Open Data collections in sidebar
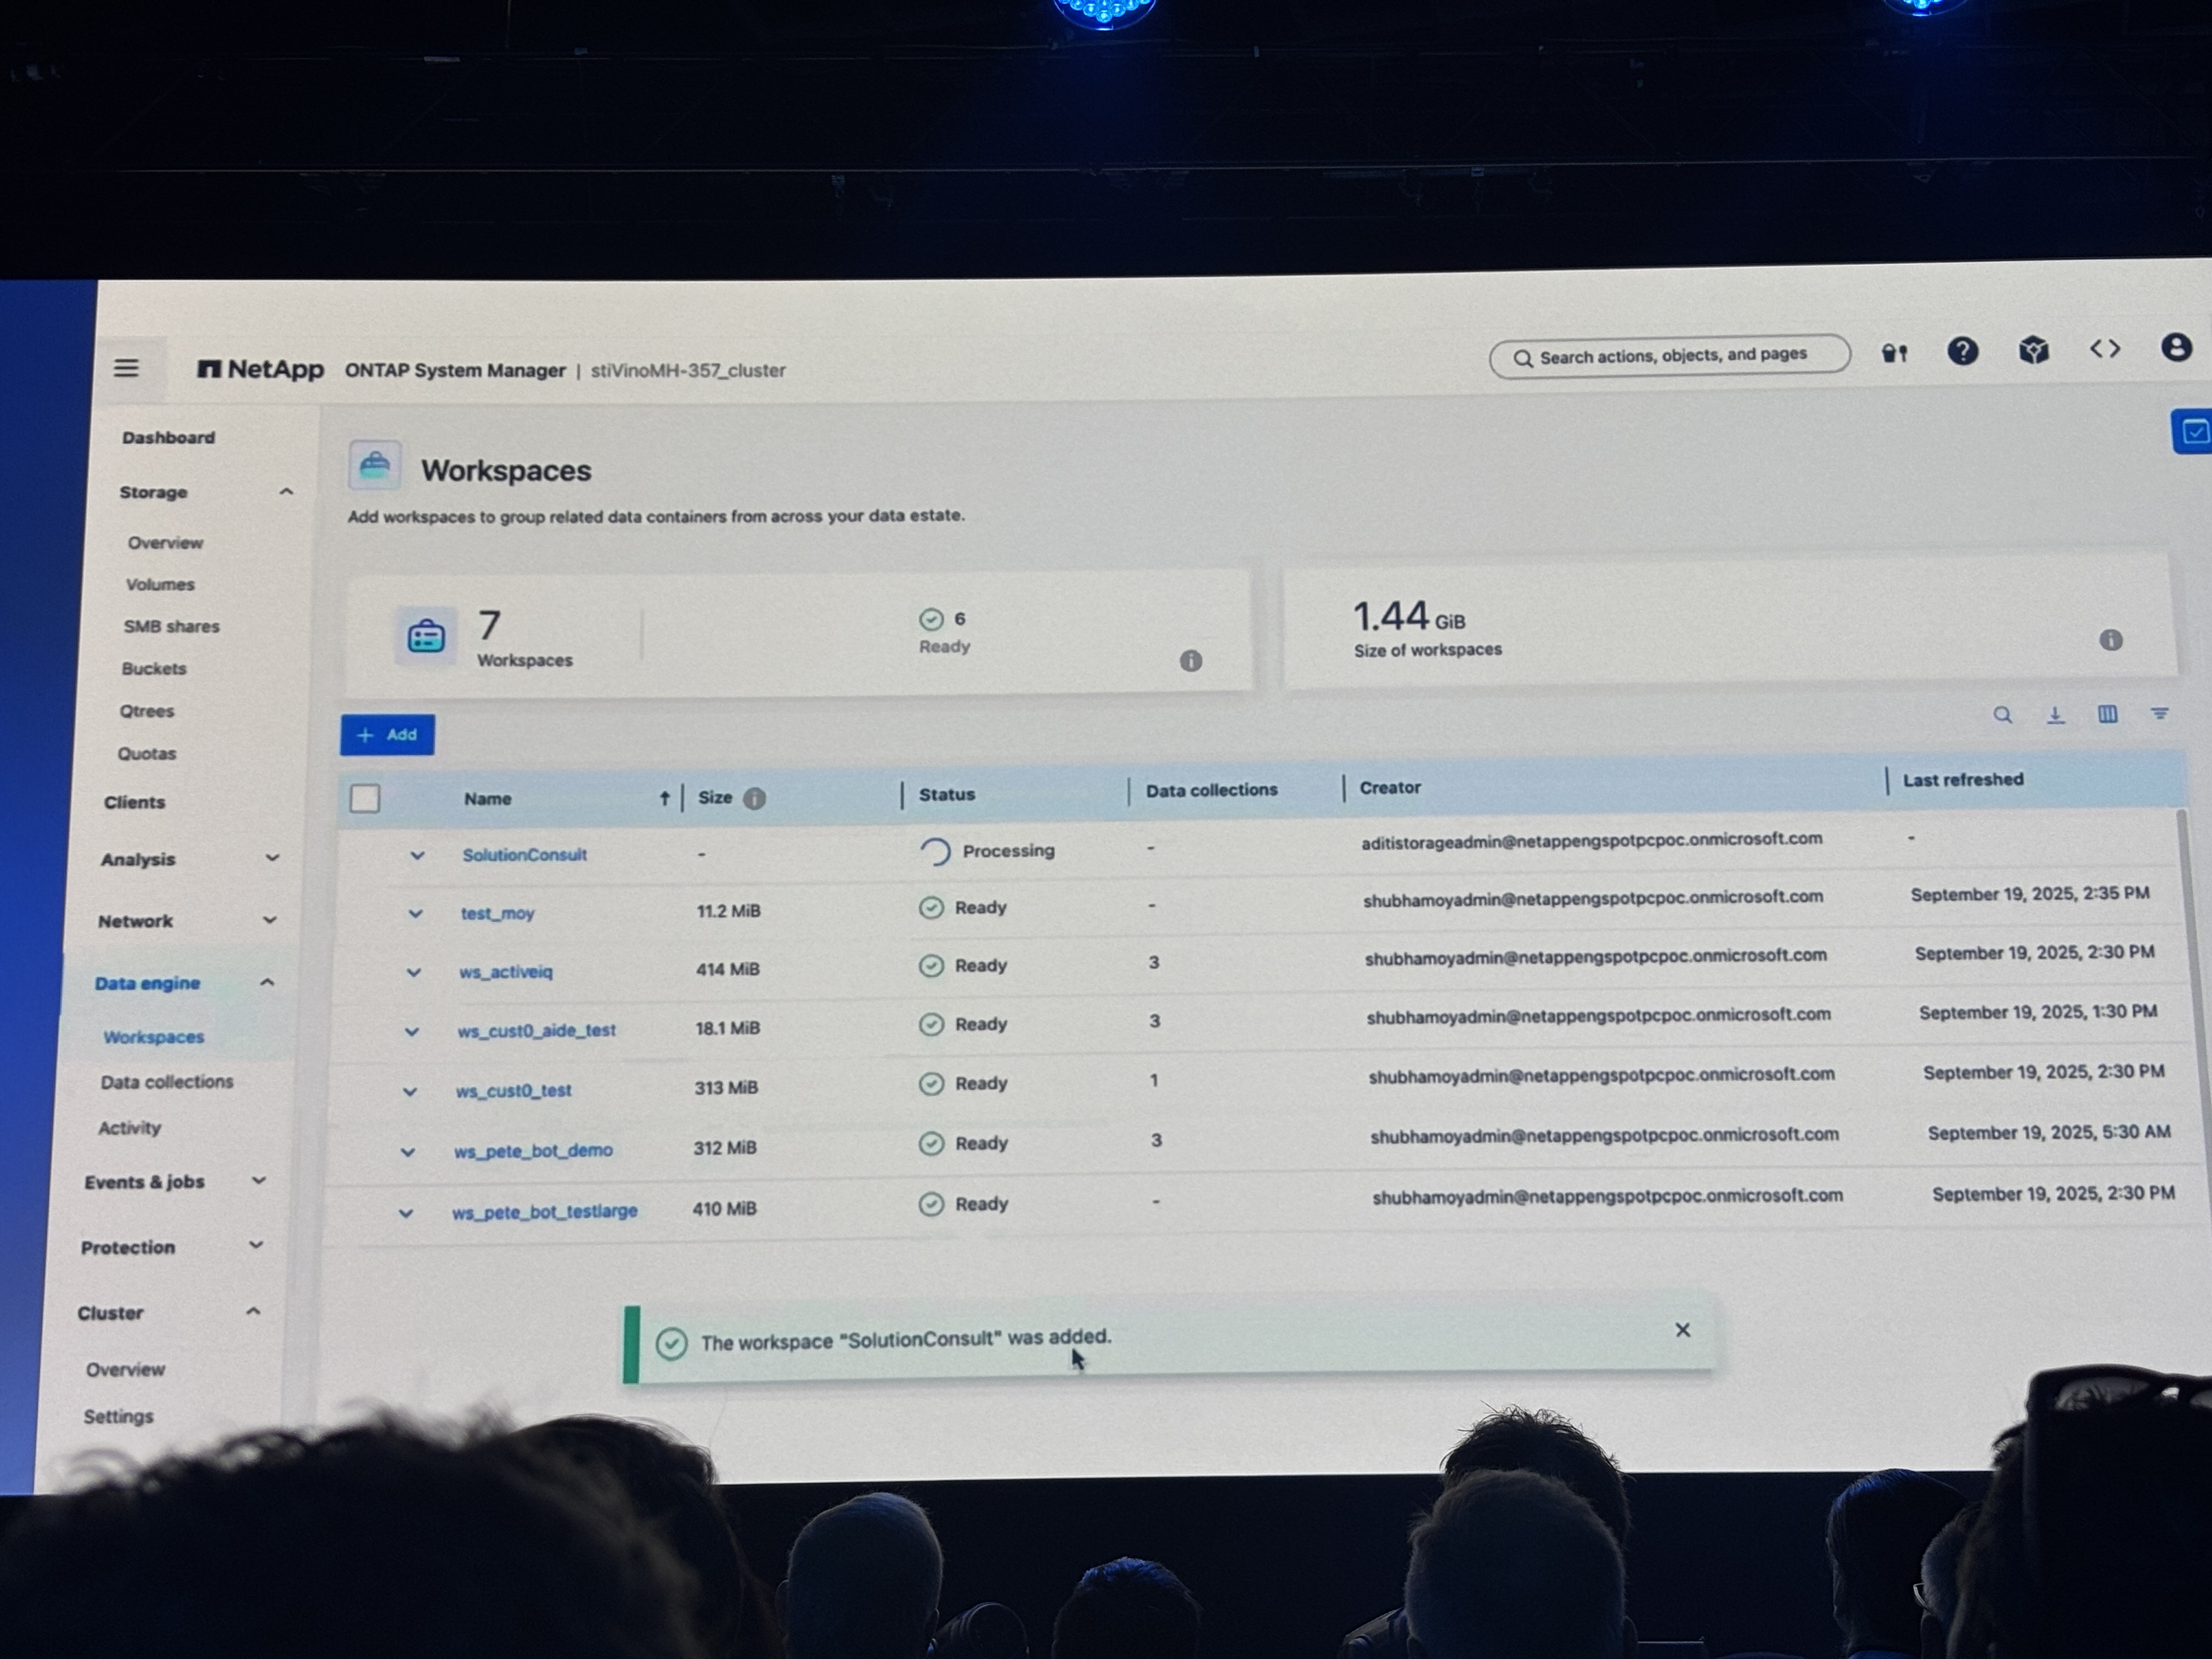The height and width of the screenshot is (1659, 2212). point(166,1081)
